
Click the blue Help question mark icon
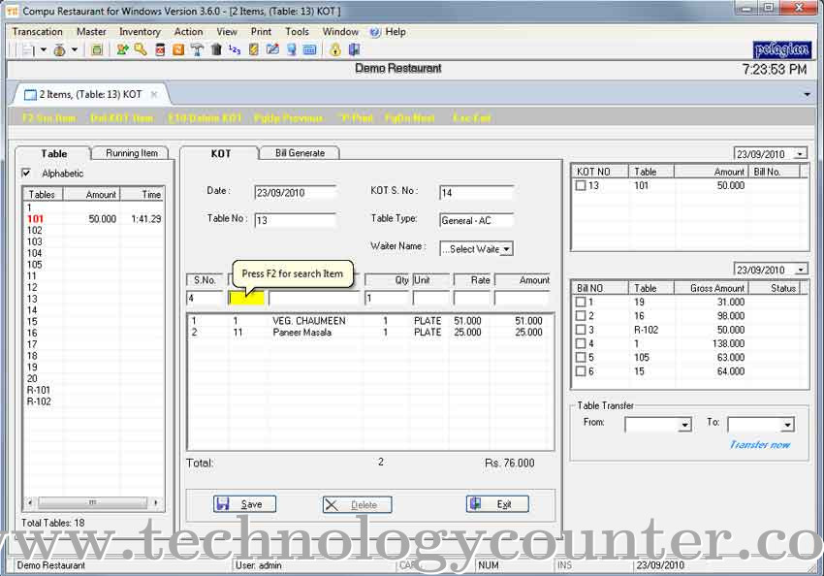(375, 33)
